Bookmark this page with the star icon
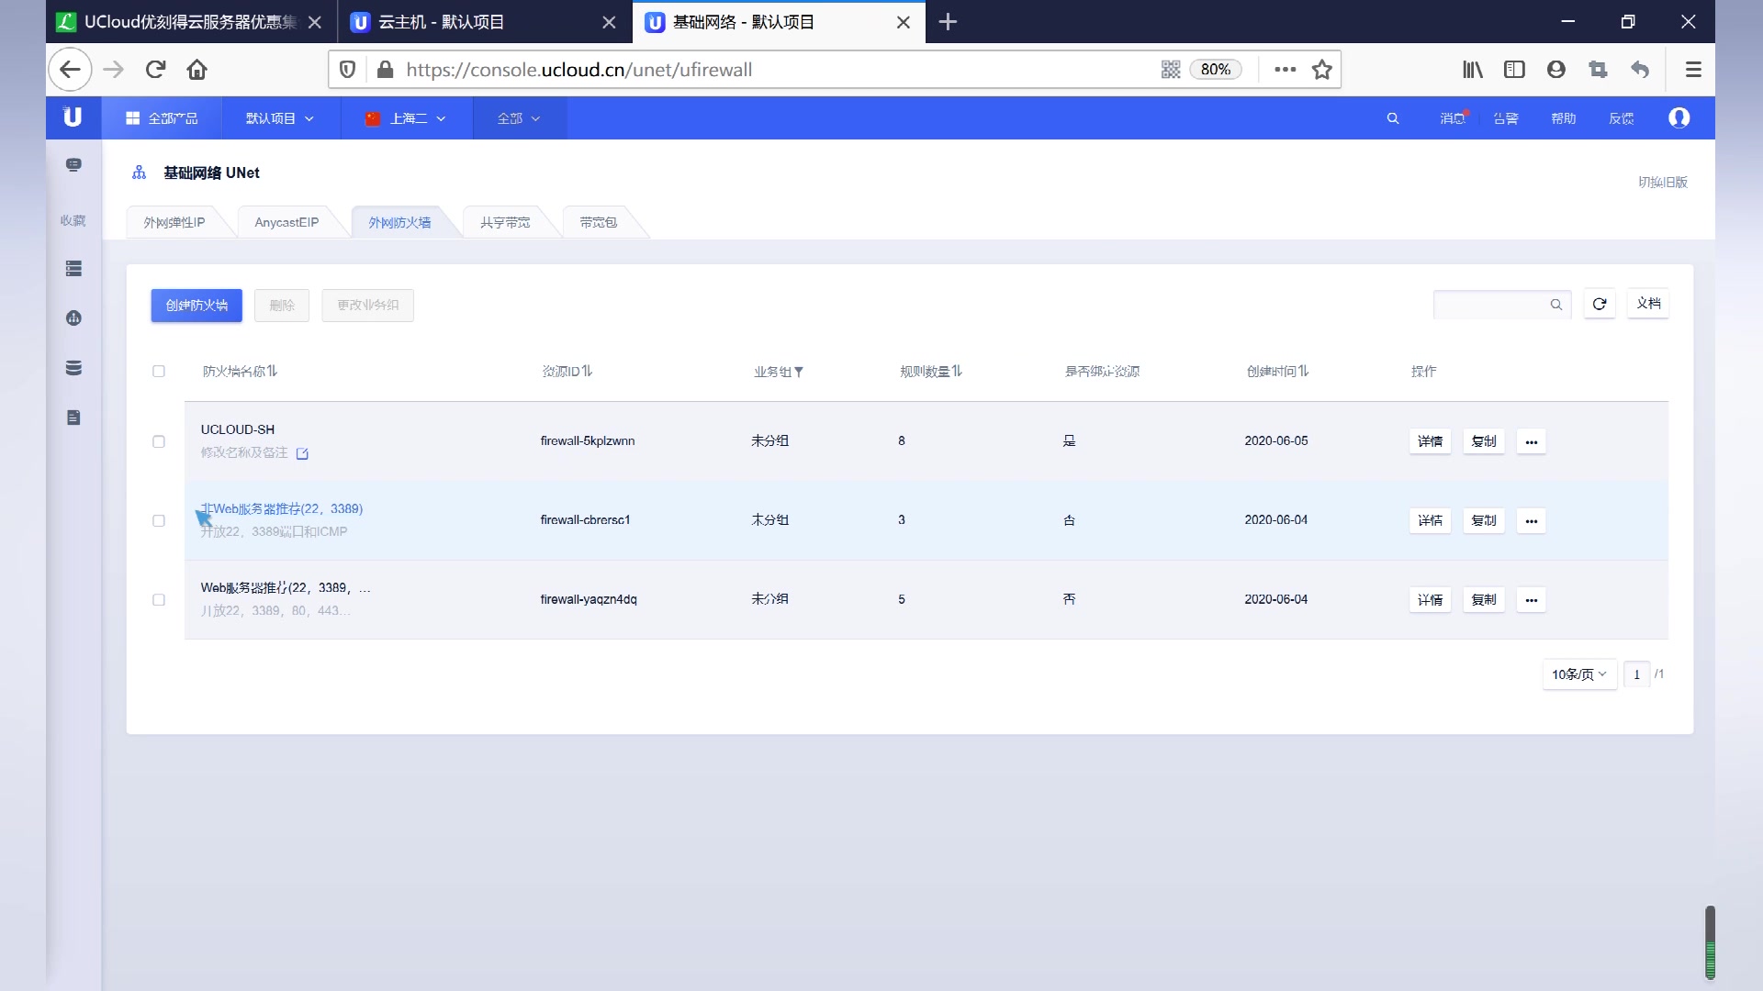The height and width of the screenshot is (991, 1763). click(1321, 70)
